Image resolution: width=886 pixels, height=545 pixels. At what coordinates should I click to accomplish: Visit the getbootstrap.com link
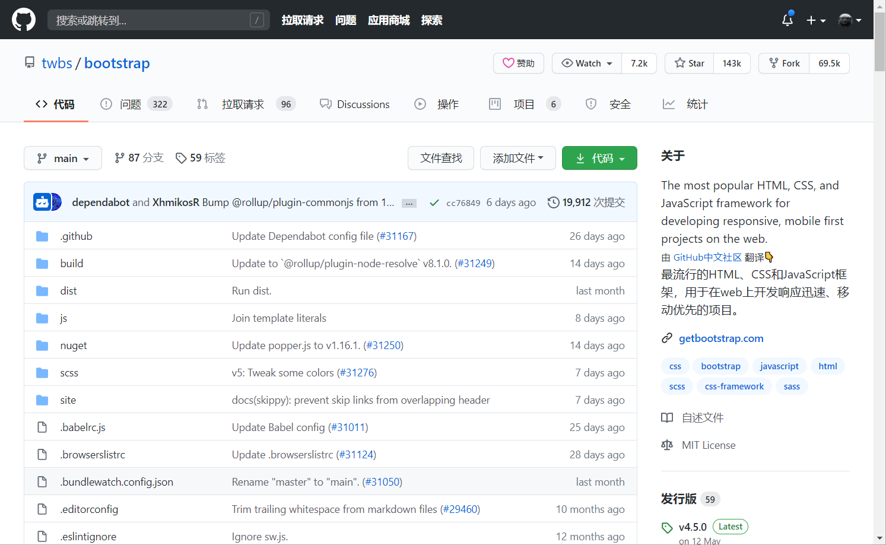(720, 338)
